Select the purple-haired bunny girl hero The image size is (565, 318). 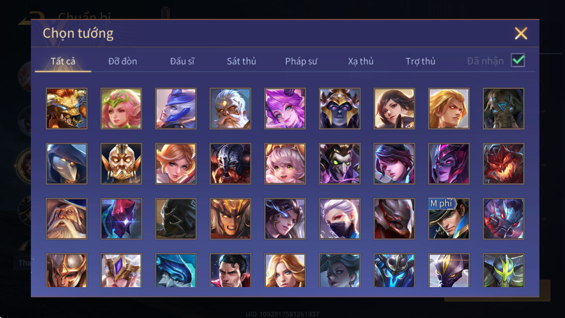(x=285, y=108)
